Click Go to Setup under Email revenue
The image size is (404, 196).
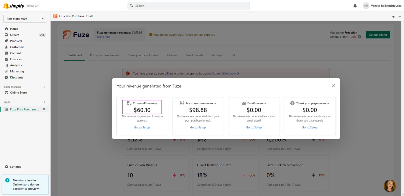(x=254, y=127)
